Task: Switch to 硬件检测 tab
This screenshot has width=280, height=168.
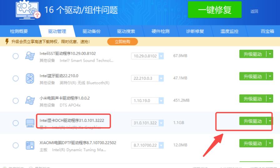Action: click(x=160, y=31)
